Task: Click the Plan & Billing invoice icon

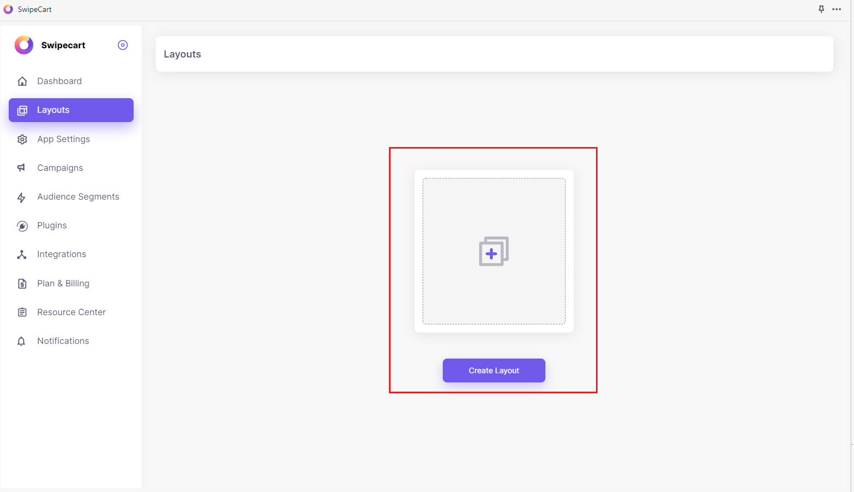Action: 22,284
